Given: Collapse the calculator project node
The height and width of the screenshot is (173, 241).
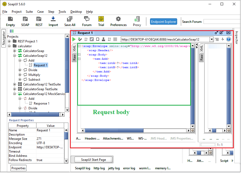Looking at the screenshot, I should (9, 46).
